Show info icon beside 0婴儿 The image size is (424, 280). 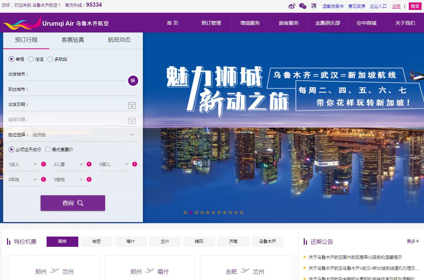[x=134, y=164]
